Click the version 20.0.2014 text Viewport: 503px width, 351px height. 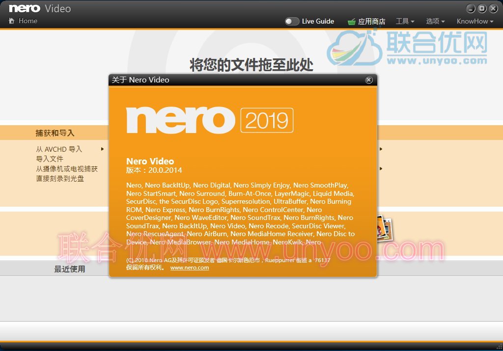coord(154,170)
